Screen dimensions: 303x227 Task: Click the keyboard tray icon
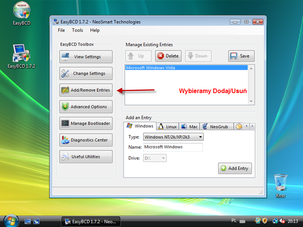click(242, 221)
